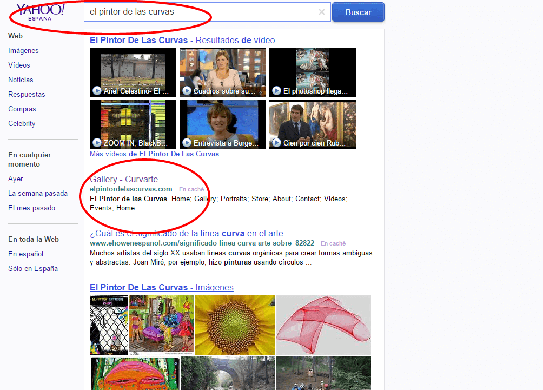The image size is (543, 390).
Task: Click the Buscar button
Action: coord(358,12)
